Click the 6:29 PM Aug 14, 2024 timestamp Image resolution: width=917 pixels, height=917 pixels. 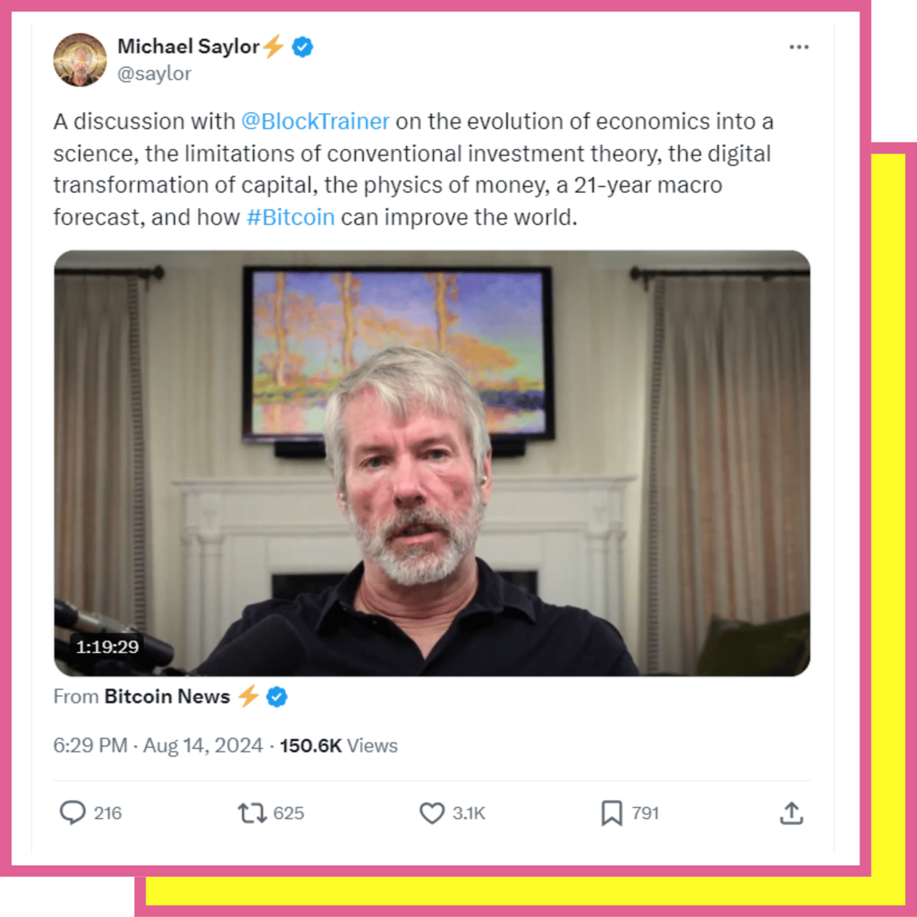[x=158, y=746]
